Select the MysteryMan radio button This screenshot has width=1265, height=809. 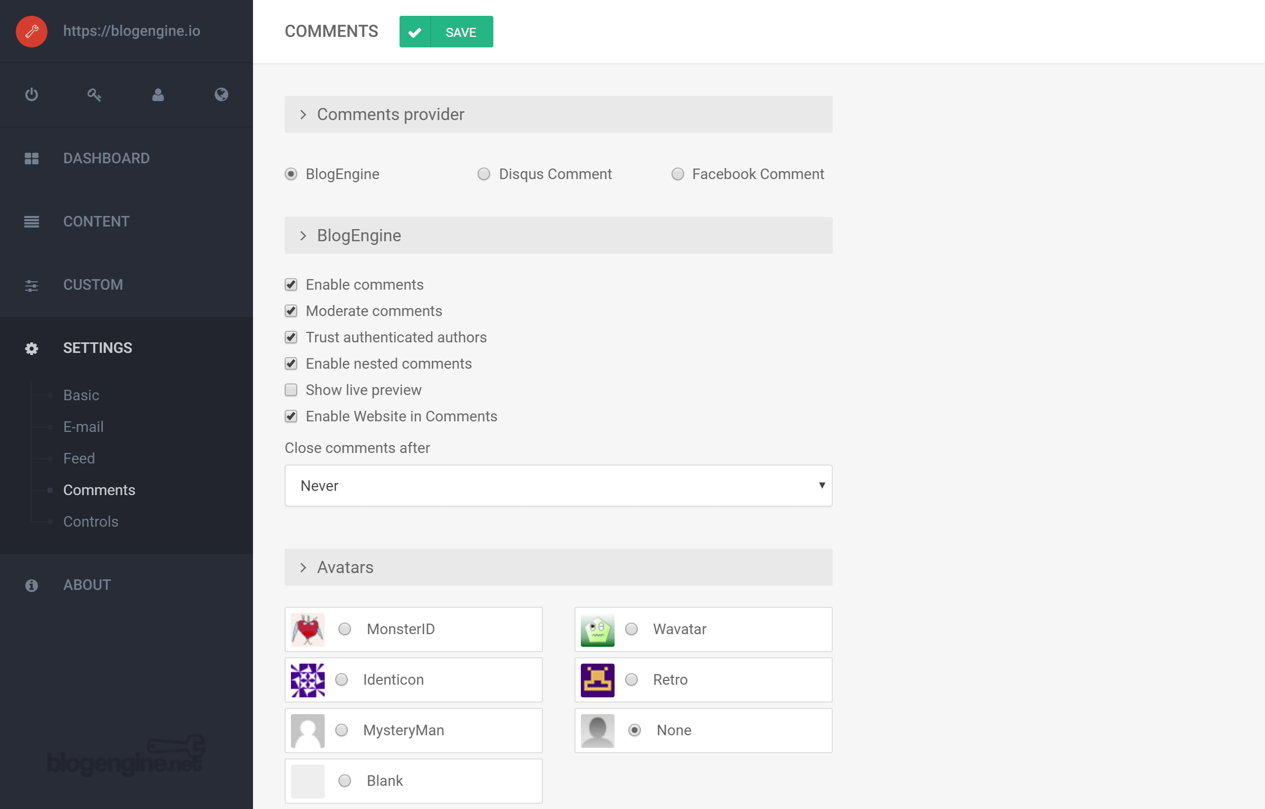pos(342,730)
